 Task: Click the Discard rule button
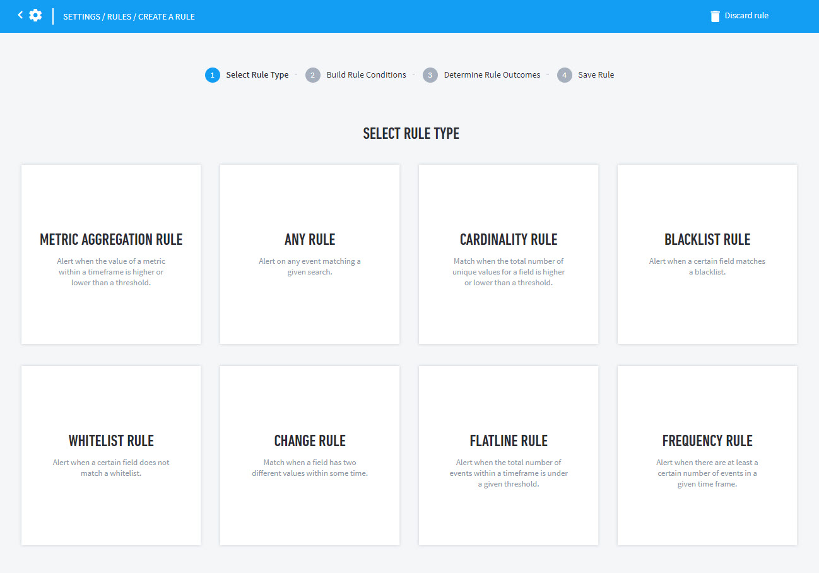click(739, 16)
